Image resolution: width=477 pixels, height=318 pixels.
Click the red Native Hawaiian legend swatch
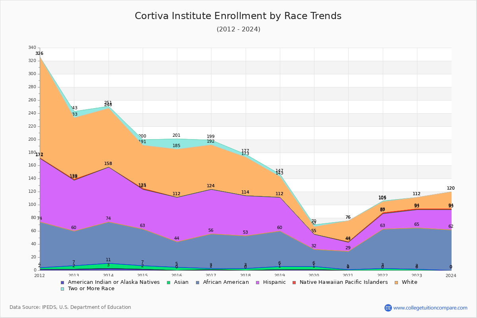pyautogui.click(x=294, y=283)
